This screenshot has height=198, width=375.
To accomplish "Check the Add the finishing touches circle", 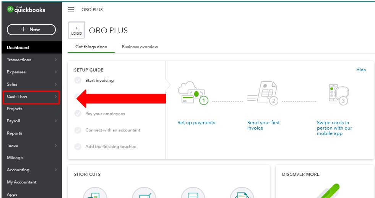I will point(78,146).
